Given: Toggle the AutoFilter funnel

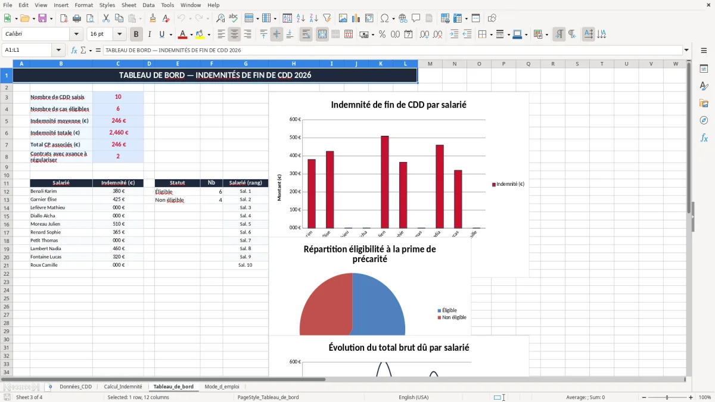Looking at the screenshot, I should [327, 18].
